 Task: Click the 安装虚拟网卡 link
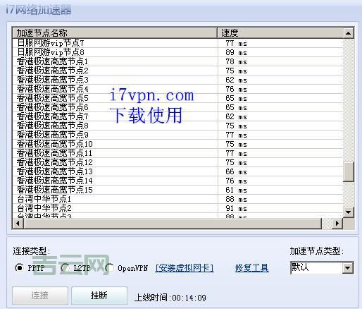pyautogui.click(x=185, y=268)
